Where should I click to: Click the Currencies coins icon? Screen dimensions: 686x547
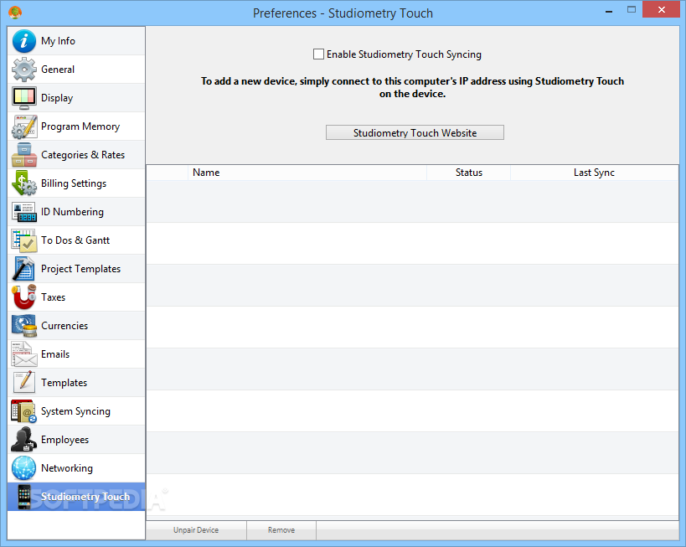(x=24, y=326)
